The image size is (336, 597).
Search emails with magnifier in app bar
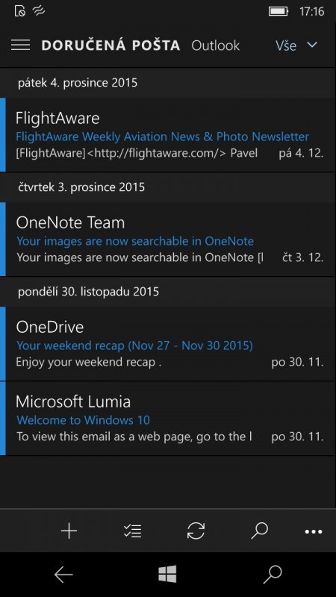[x=259, y=531]
